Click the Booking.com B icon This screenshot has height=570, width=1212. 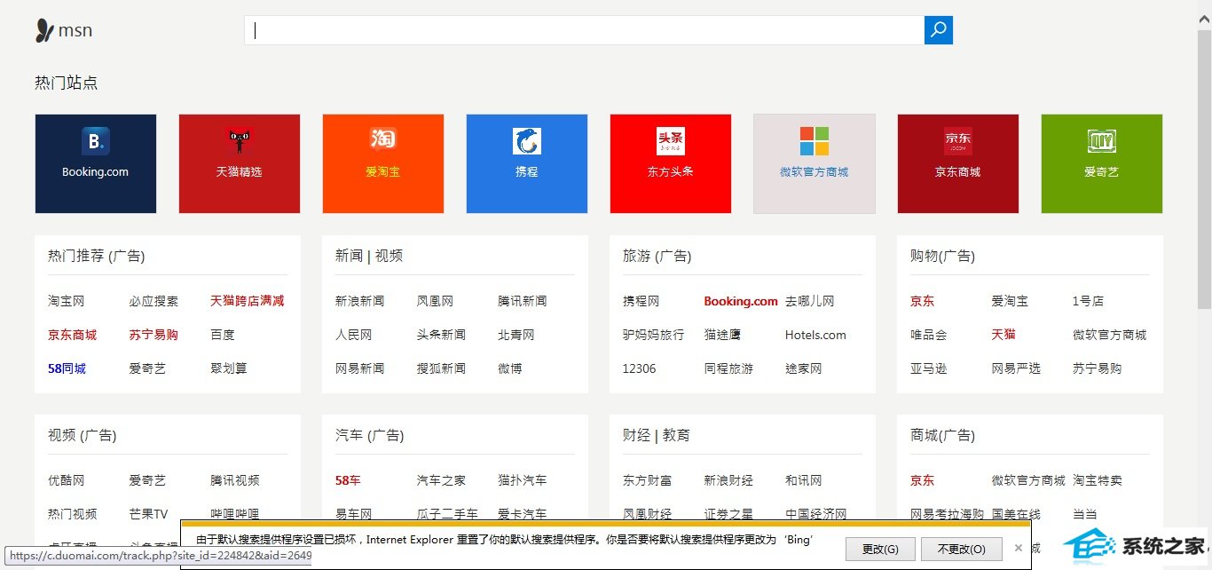[96, 141]
